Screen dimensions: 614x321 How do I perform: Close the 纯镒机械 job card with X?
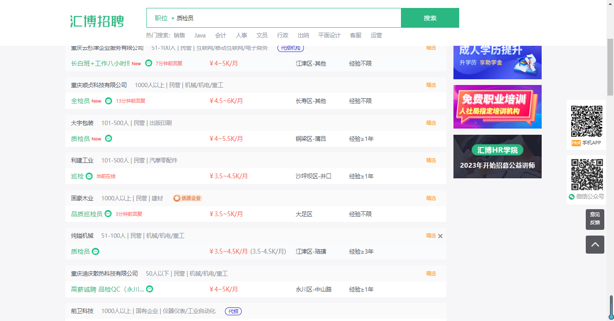(440, 236)
